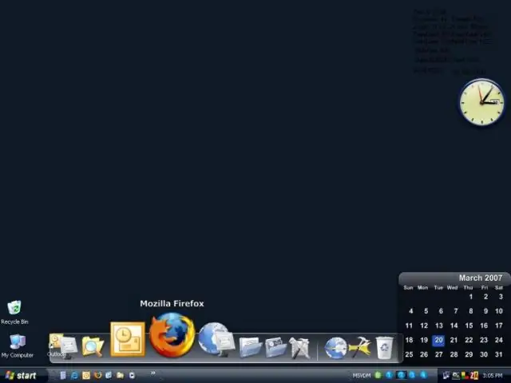
Task: Open Recycle Bin desktop shortcut
Action: [x=14, y=311]
